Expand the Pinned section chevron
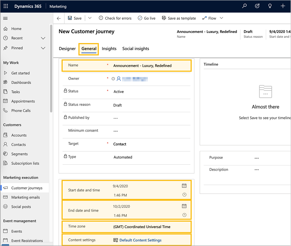This screenshot has height=246, width=291. point(43,48)
